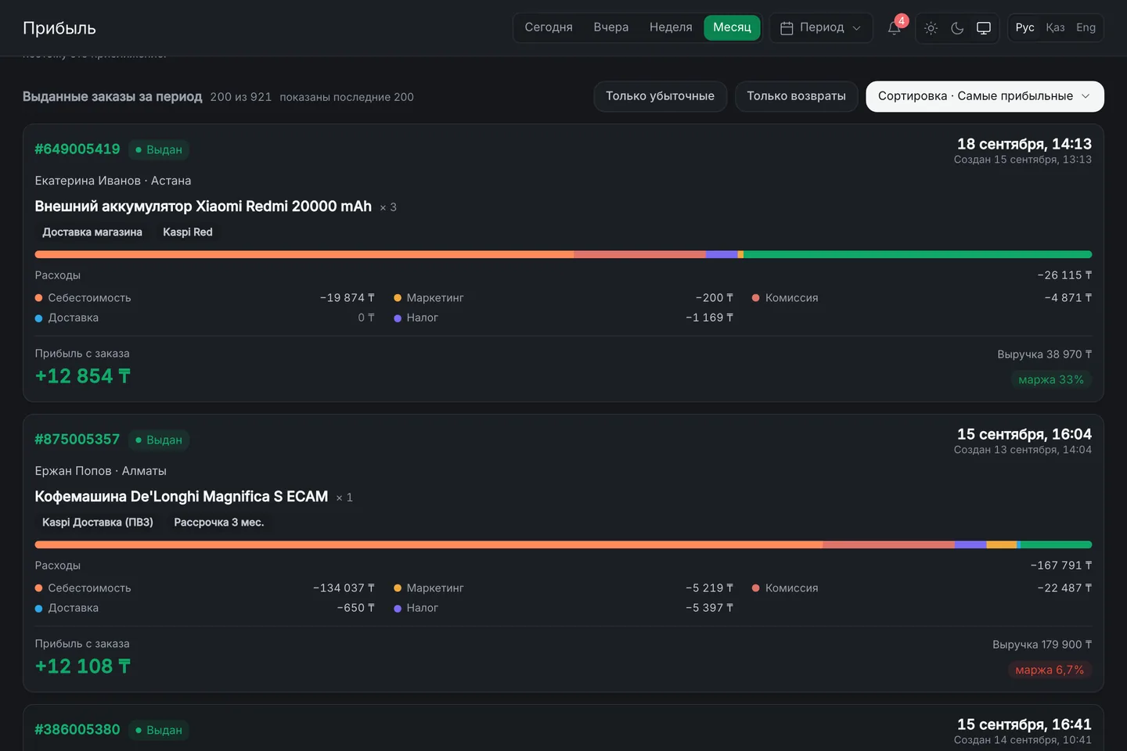Click the Комиссия value −22 487 ₸
The width and height of the screenshot is (1127, 751).
[1064, 588]
